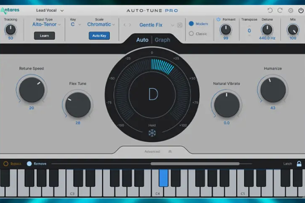Click the preset dice icon next to Gentle Fix
This screenshot has height=203, width=305.
point(180,25)
